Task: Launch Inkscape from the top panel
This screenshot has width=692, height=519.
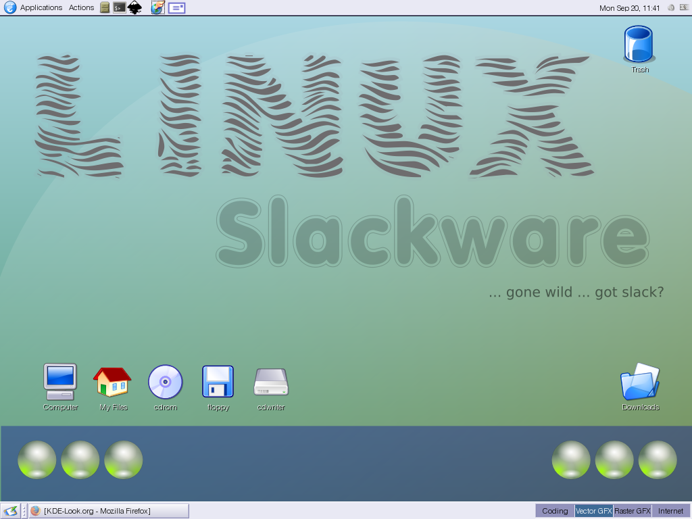Action: click(134, 7)
